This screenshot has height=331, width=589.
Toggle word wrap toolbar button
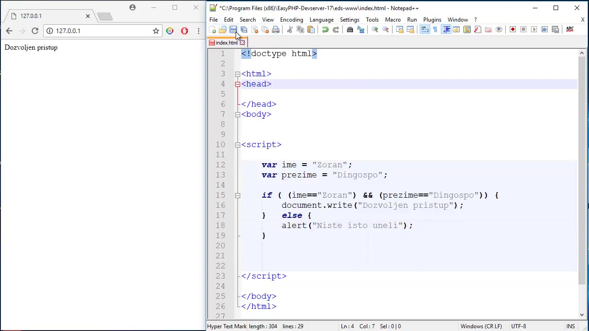pos(424,29)
